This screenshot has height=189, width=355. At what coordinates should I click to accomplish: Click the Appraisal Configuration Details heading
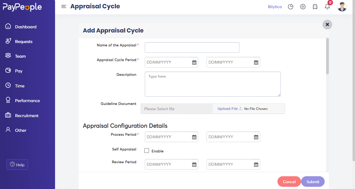click(x=125, y=126)
